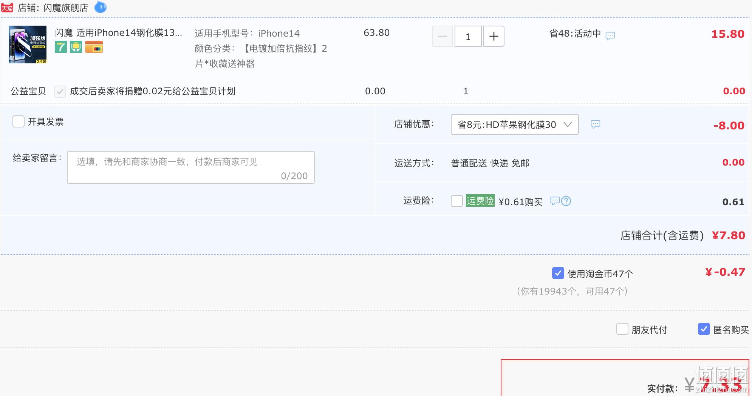Click the 店铺: 闪魔旗舰店 store name
The image size is (752, 396).
tap(53, 8)
